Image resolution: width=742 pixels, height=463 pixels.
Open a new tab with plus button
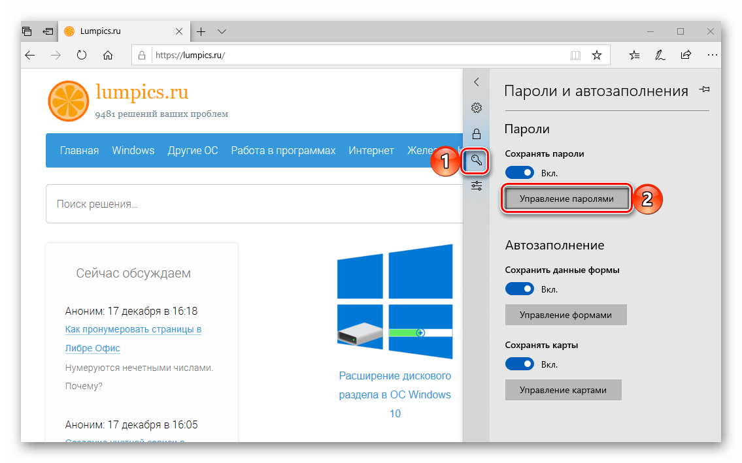(201, 32)
